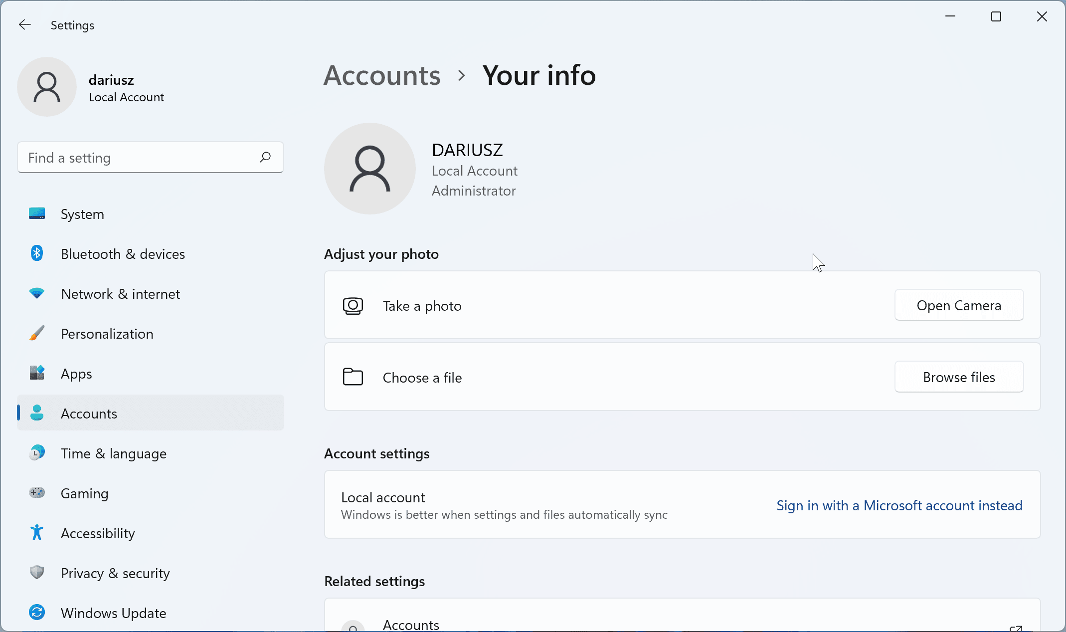The width and height of the screenshot is (1066, 632).
Task: Click the Accounts person icon
Action: click(37, 413)
